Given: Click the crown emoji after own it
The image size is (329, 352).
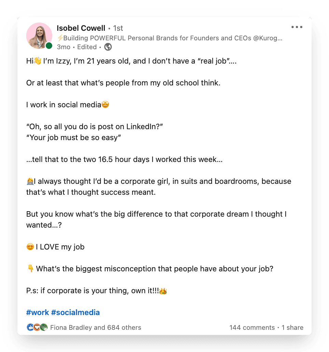Looking at the screenshot, I should point(163,292).
